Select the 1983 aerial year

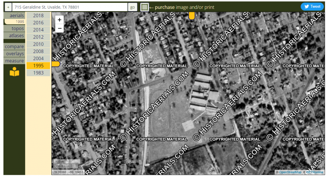pyautogui.click(x=38, y=73)
